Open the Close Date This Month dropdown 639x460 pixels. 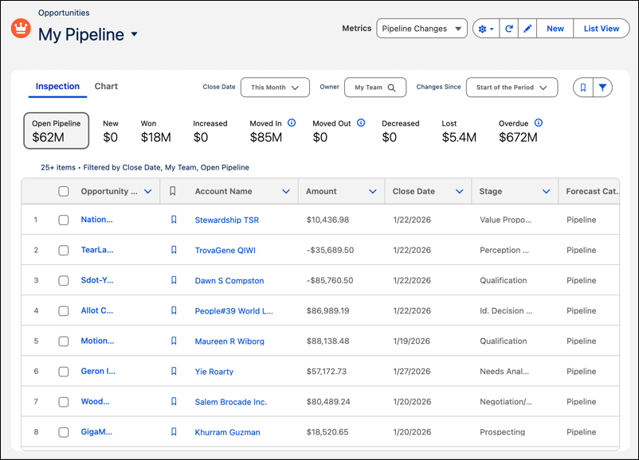click(x=275, y=88)
